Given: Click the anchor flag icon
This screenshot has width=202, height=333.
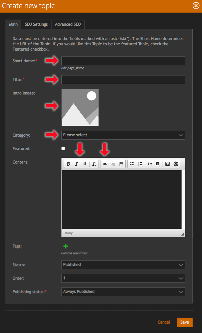Looking at the screenshot, I should [121, 164].
